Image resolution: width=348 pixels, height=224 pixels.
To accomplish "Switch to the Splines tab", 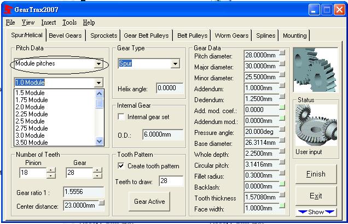I will coord(266,36).
